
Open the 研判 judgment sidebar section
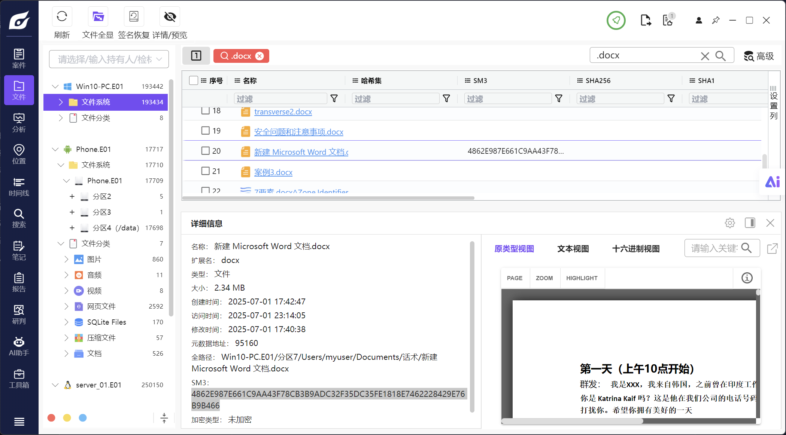(19, 315)
